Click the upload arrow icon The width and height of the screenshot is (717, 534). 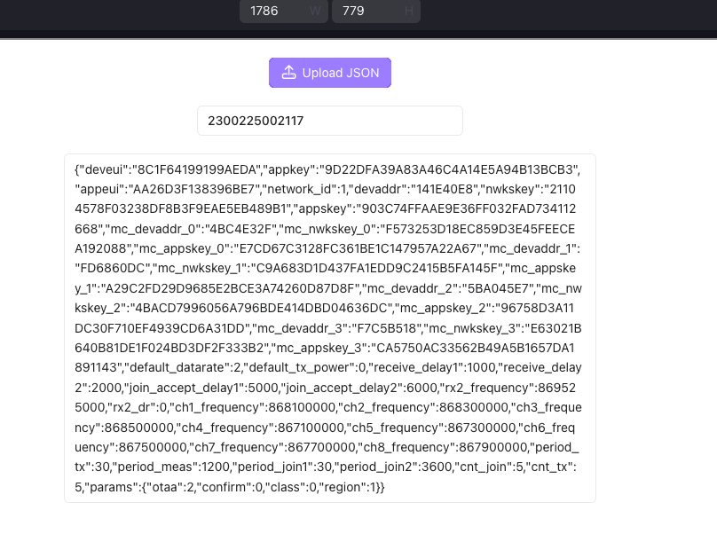(x=288, y=72)
